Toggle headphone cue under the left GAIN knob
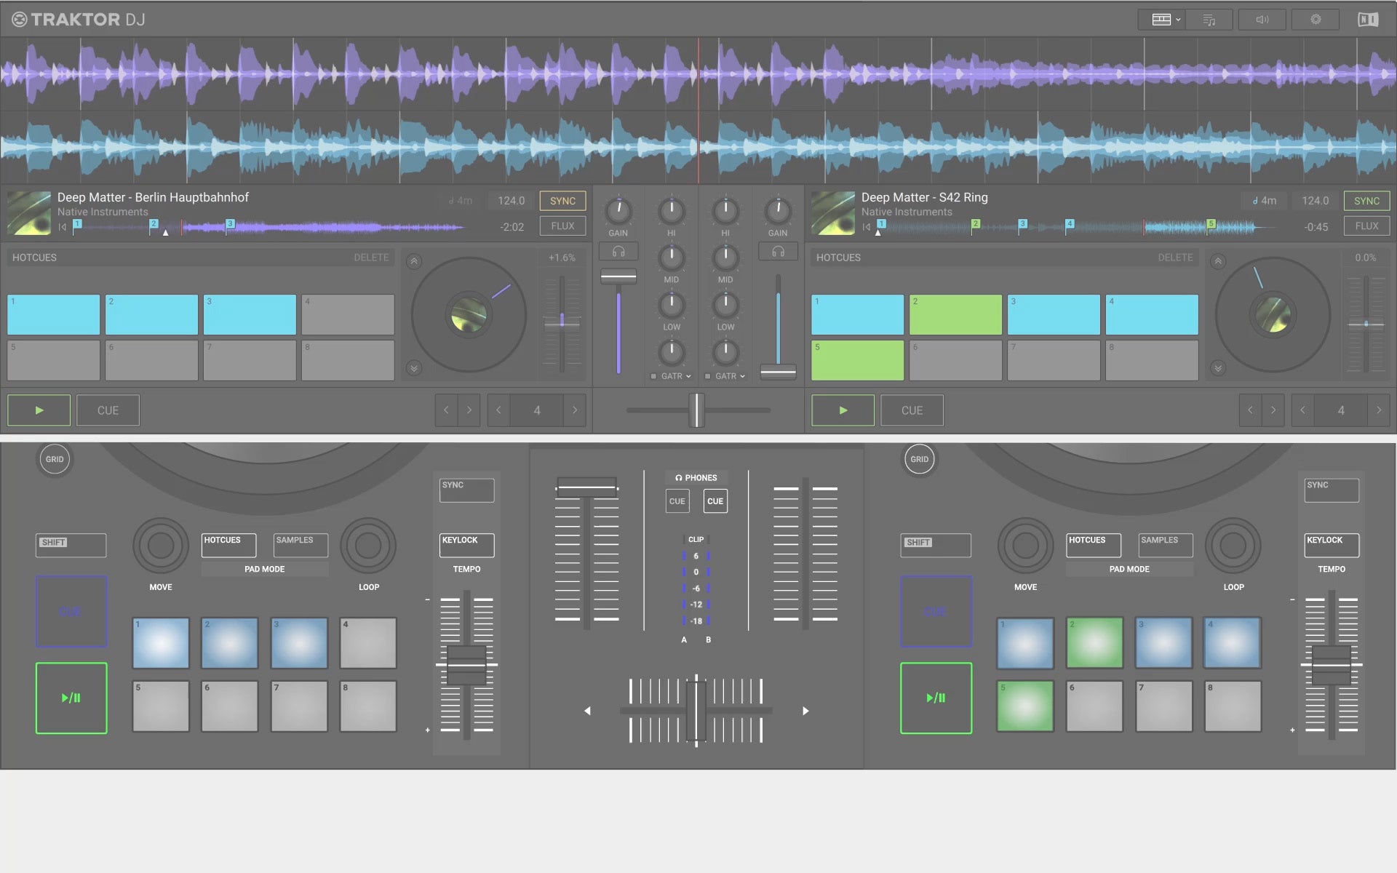1397x873 pixels. pos(618,252)
